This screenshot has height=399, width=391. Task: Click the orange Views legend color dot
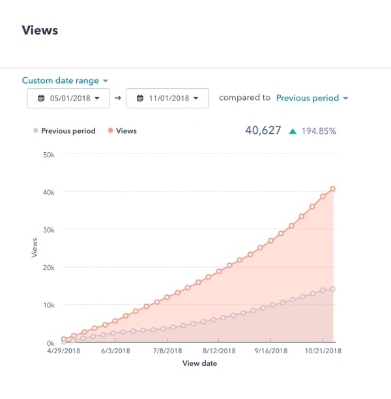click(x=110, y=131)
